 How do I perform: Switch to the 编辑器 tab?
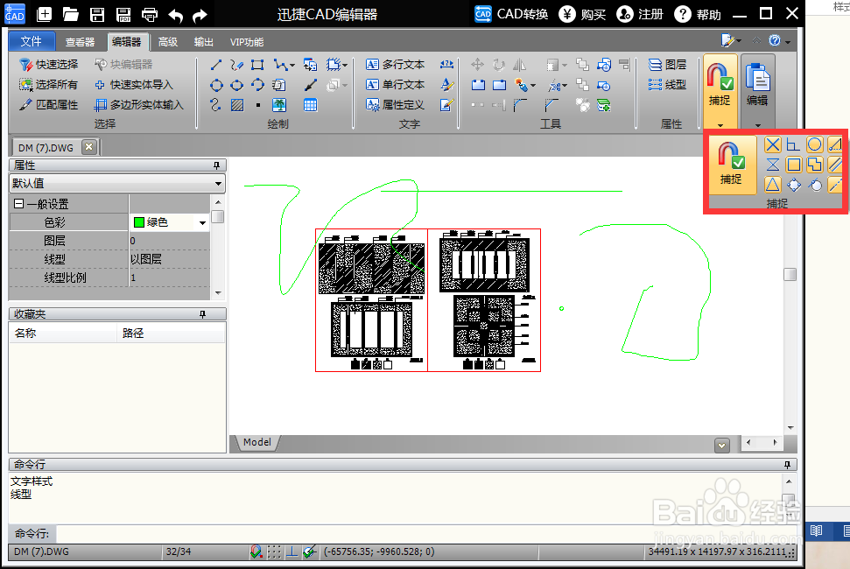127,42
